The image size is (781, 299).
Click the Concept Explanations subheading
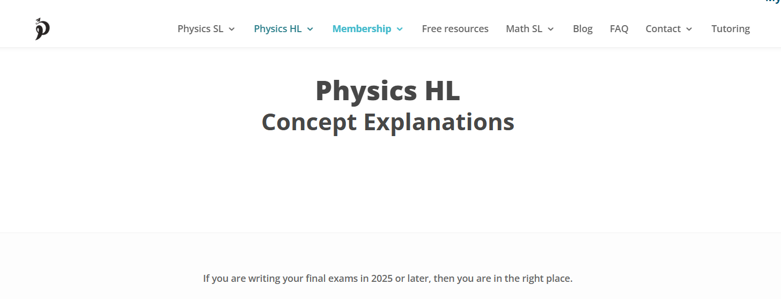pyautogui.click(x=387, y=122)
